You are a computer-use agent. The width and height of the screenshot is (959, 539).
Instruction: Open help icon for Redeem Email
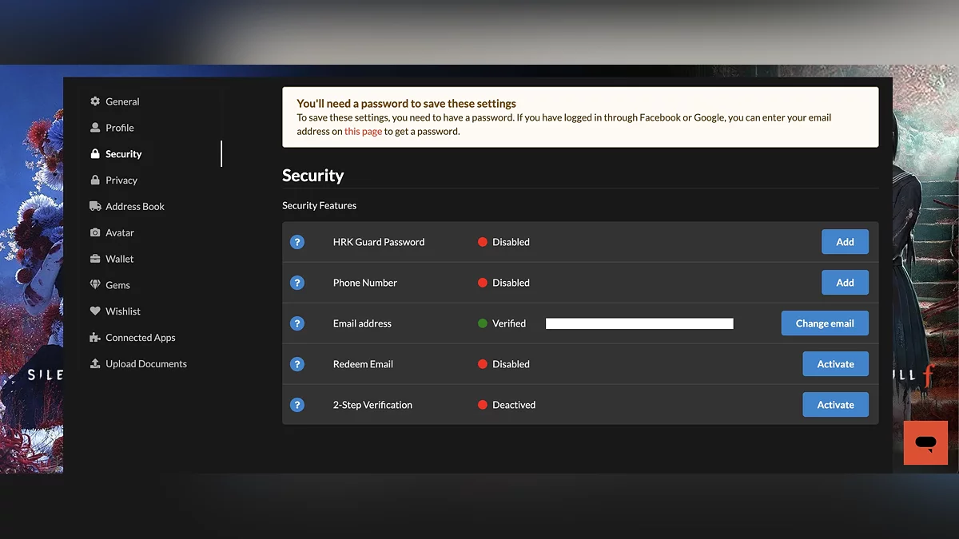click(297, 364)
